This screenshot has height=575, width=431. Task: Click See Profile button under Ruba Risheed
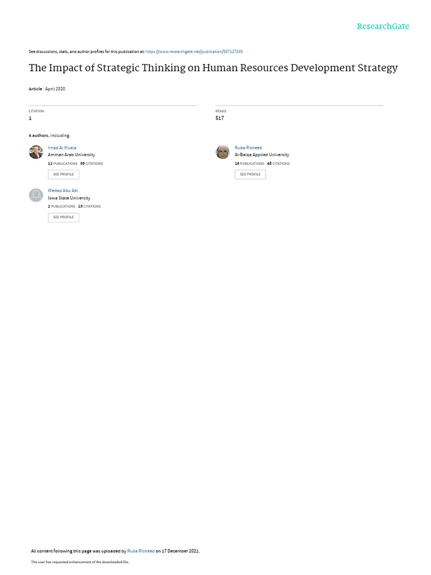click(250, 175)
